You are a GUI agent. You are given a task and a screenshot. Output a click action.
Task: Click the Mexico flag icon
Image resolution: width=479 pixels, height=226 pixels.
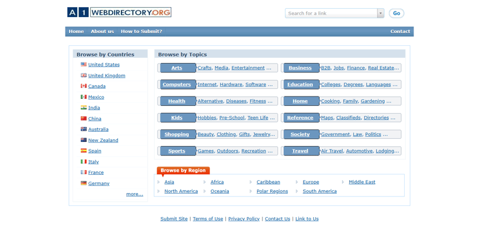coord(84,97)
